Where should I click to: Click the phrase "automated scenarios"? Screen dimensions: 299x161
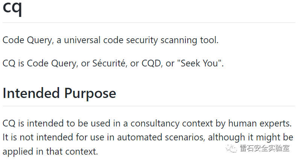point(160,137)
